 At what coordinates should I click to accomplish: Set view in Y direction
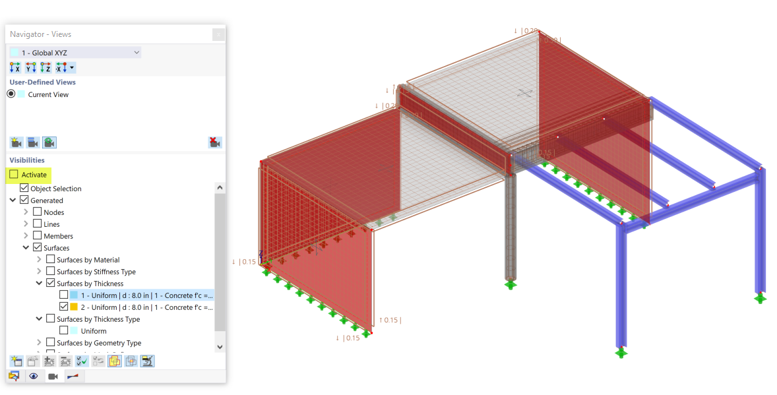pyautogui.click(x=31, y=67)
